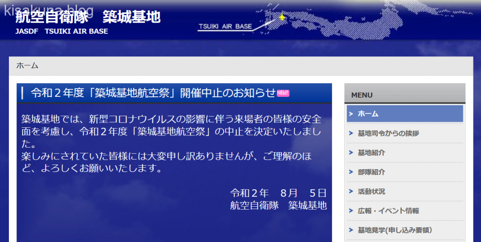Click the yellow star marker on the map

282,17
